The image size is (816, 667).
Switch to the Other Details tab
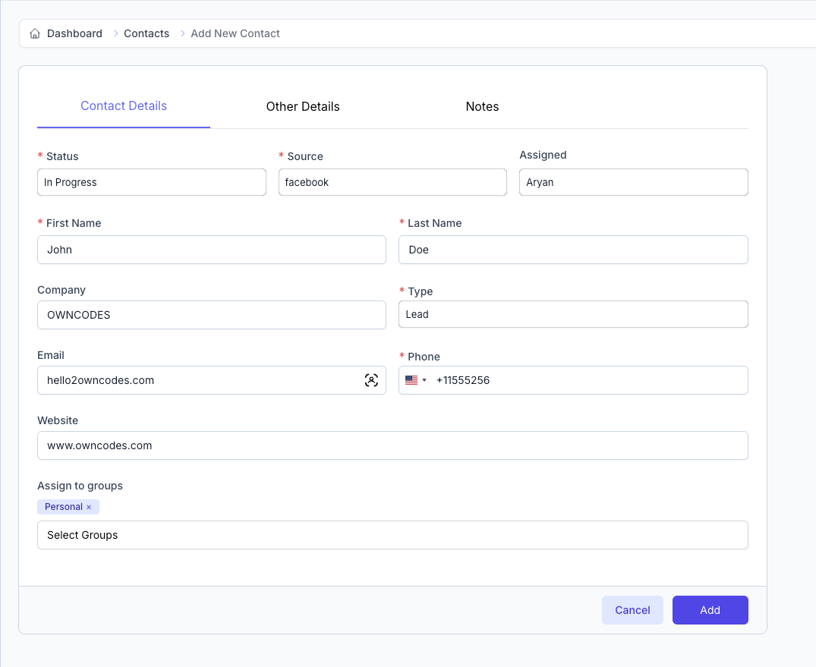(303, 106)
